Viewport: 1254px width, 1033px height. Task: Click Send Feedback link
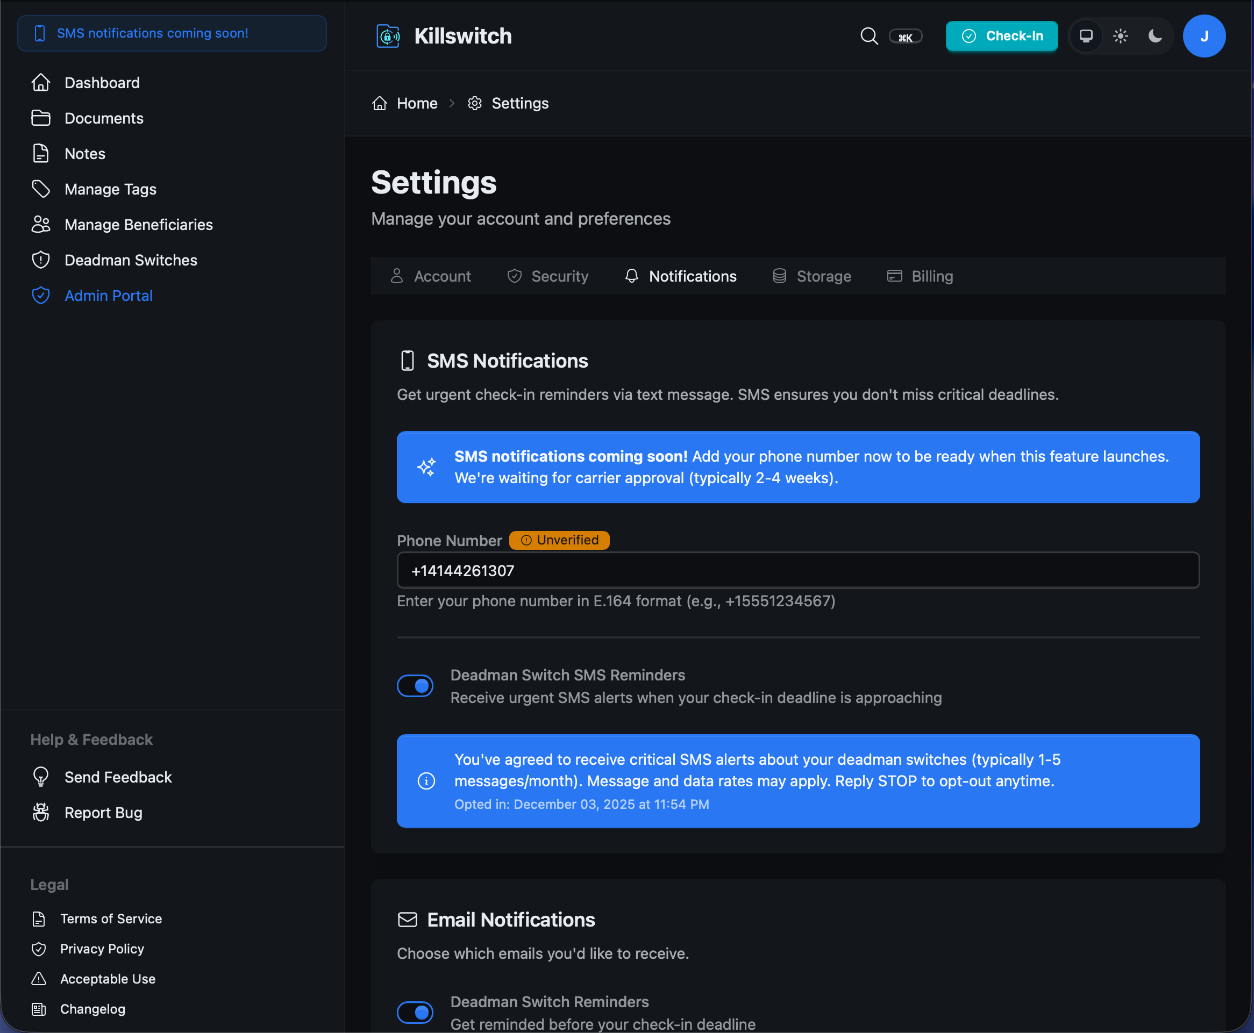point(118,777)
